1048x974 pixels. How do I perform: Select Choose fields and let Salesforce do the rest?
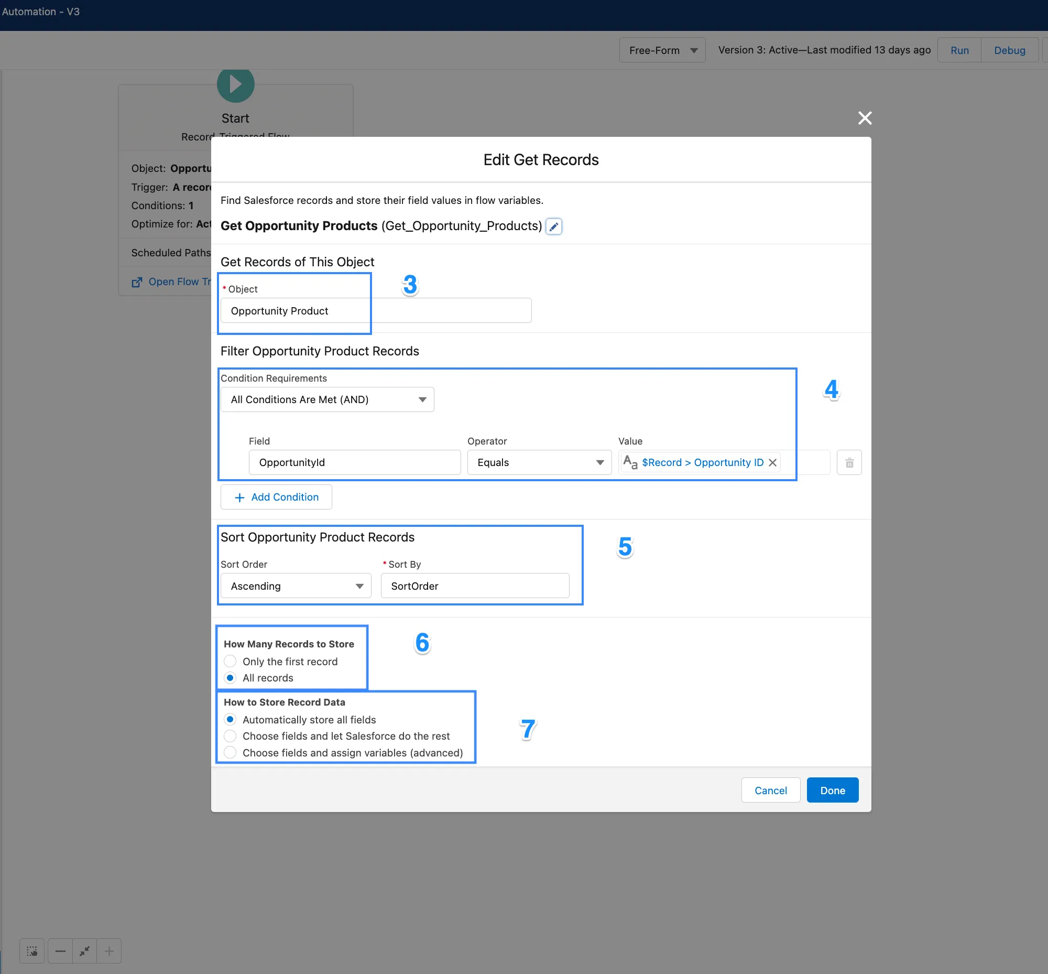point(230,736)
